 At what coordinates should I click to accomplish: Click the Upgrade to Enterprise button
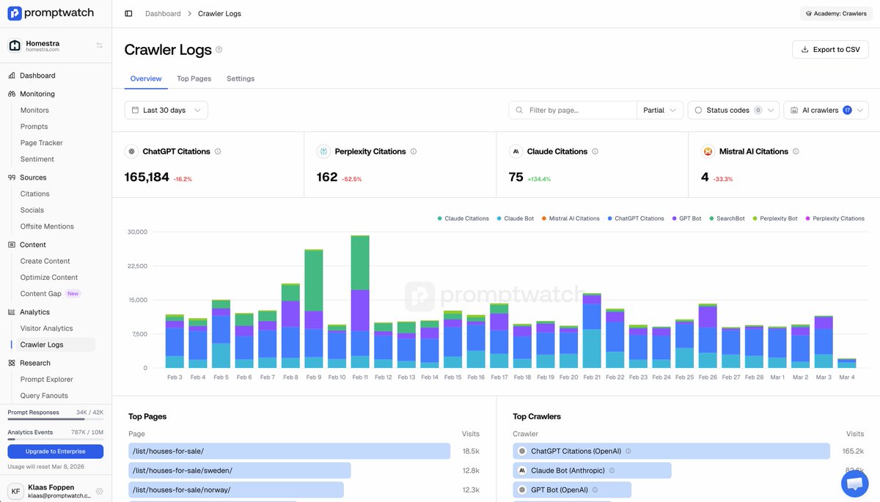56,451
